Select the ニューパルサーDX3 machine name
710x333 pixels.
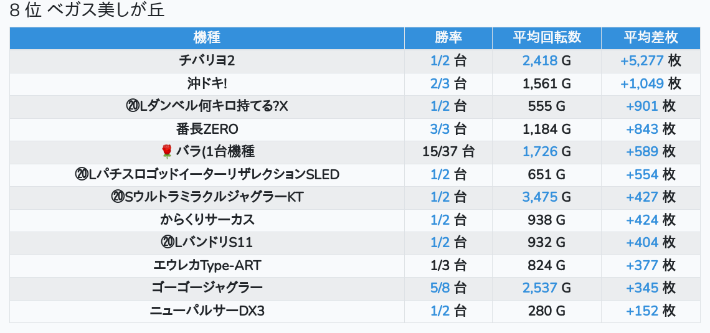(207, 311)
